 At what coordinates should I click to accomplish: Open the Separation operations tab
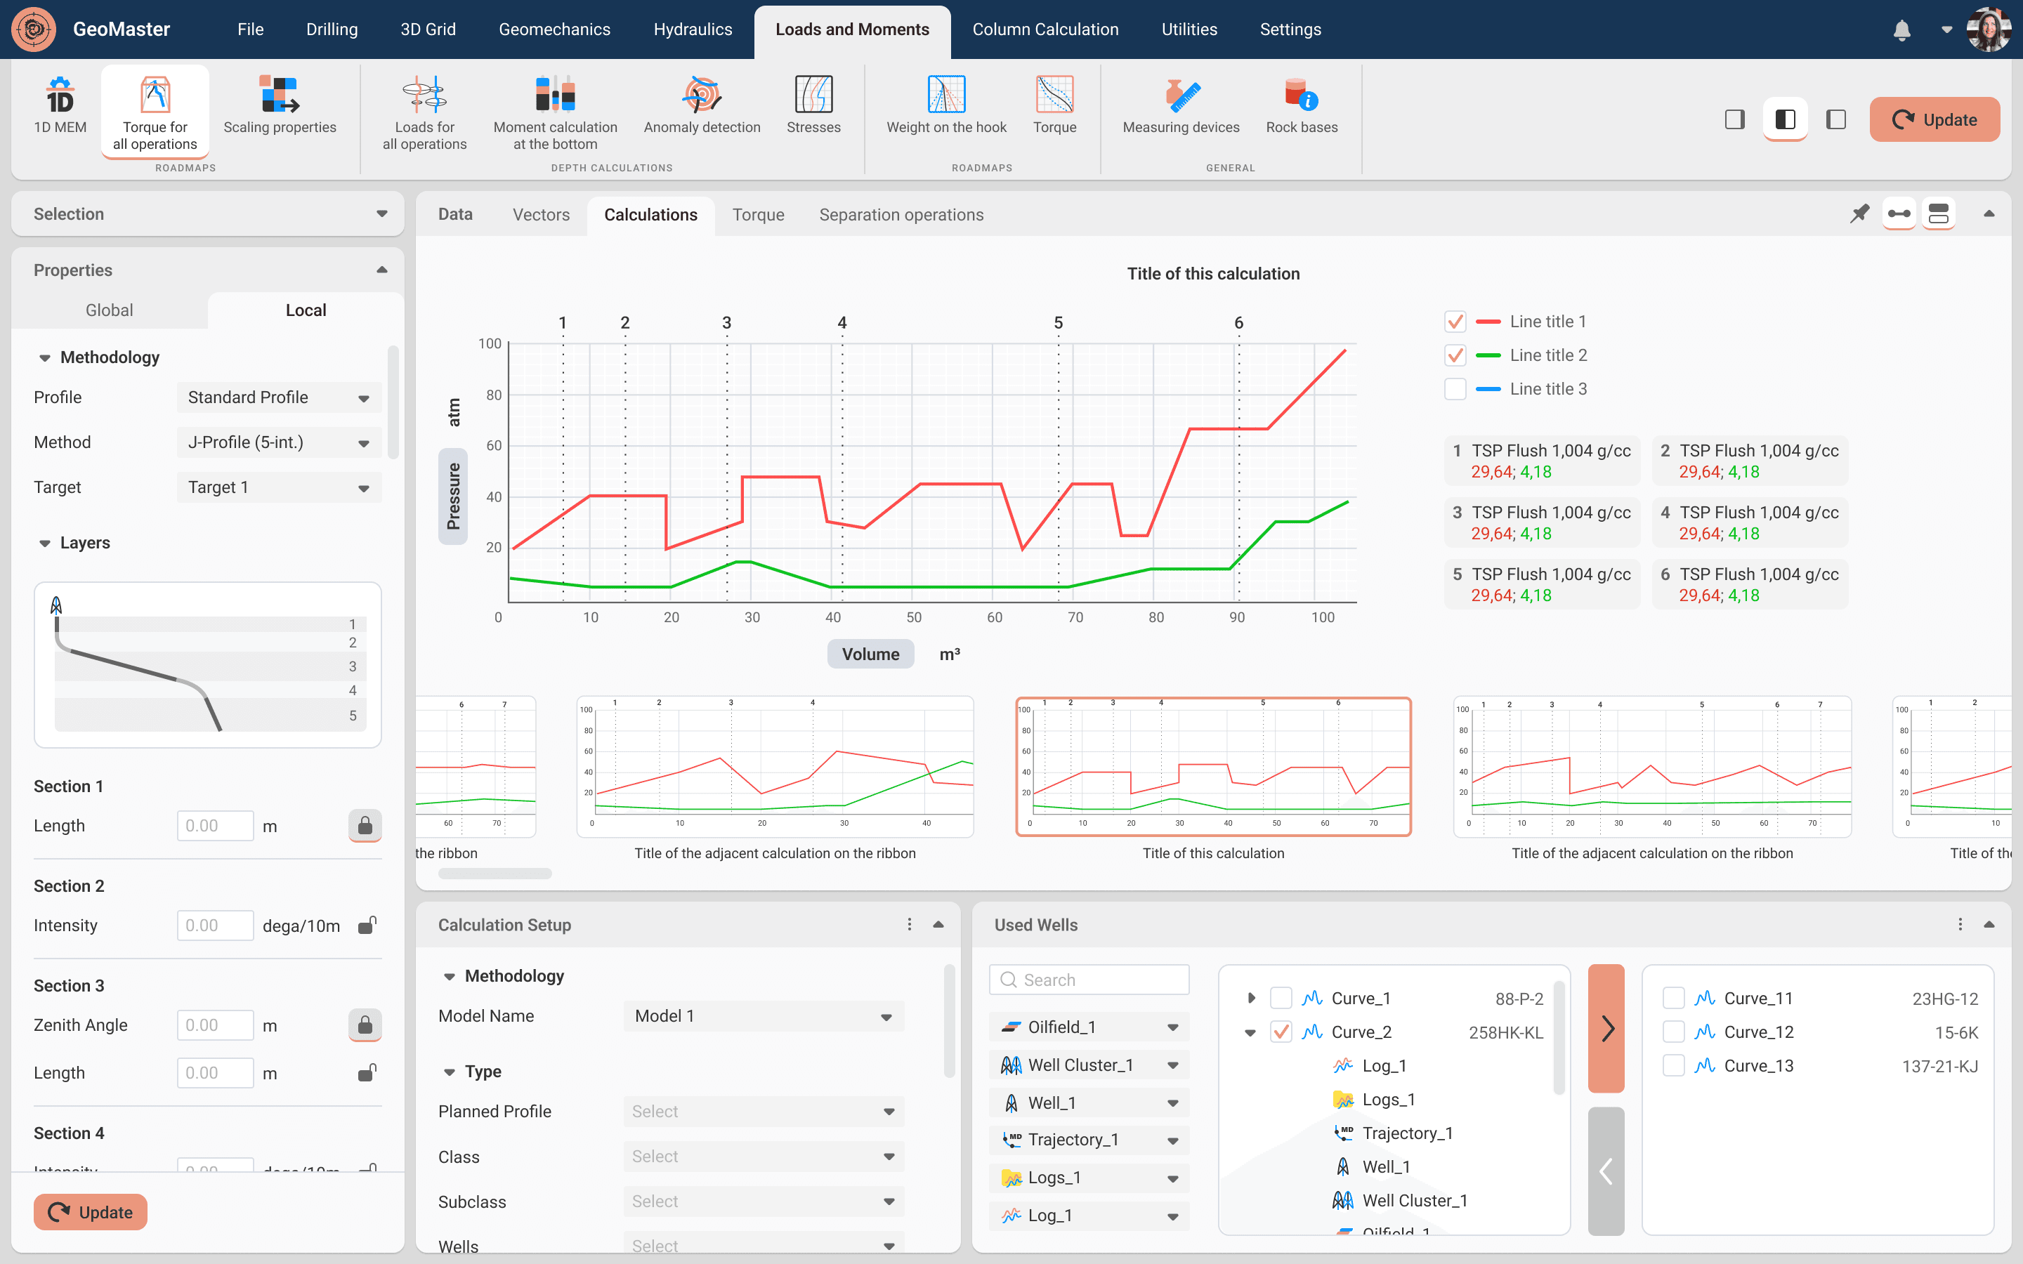(901, 215)
